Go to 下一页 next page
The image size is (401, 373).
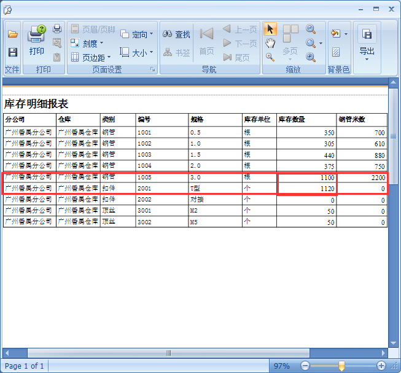coord(240,43)
